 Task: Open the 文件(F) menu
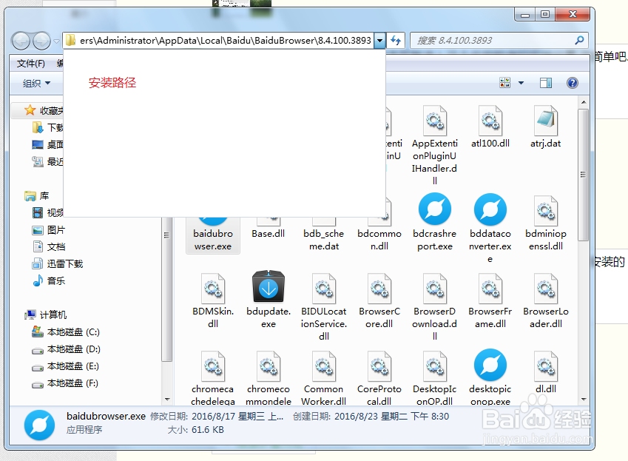click(31, 64)
